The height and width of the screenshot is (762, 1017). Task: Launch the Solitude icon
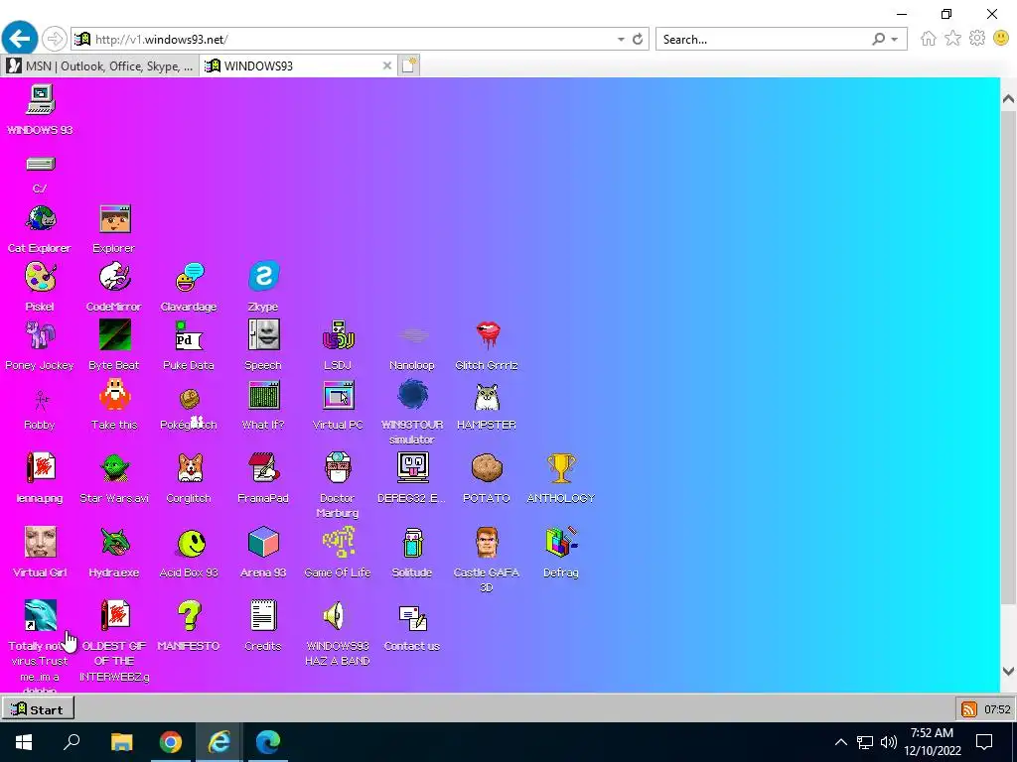coord(412,543)
